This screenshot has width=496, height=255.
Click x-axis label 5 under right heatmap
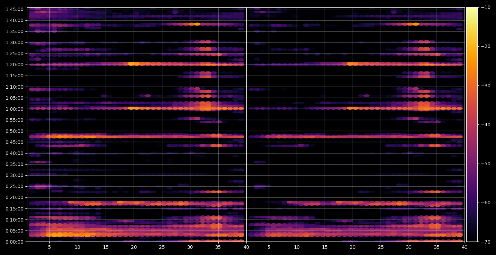click(x=269, y=247)
